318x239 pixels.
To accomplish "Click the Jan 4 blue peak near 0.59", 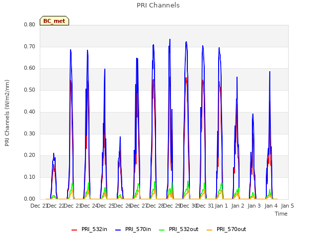I will click(x=270, y=72).
